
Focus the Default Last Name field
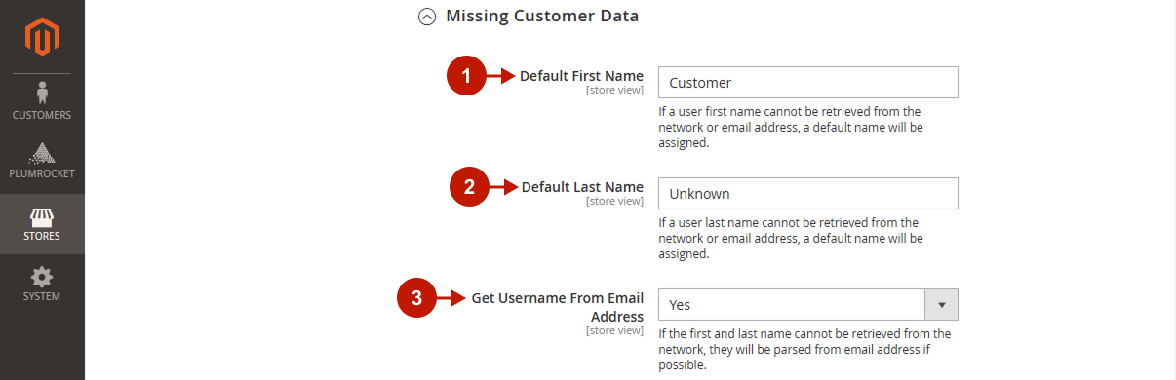(x=808, y=193)
